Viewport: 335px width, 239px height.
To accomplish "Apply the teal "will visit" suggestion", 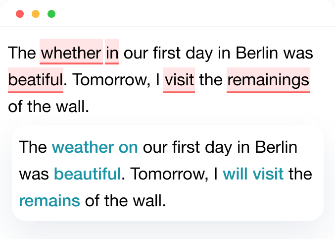I will [253, 174].
